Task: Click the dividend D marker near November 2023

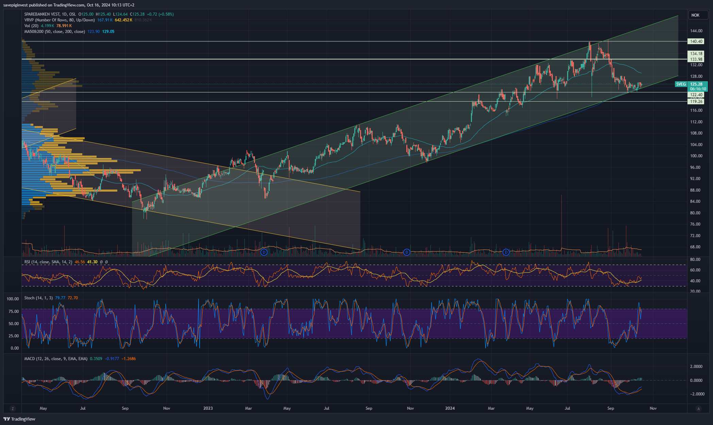Action: [407, 252]
